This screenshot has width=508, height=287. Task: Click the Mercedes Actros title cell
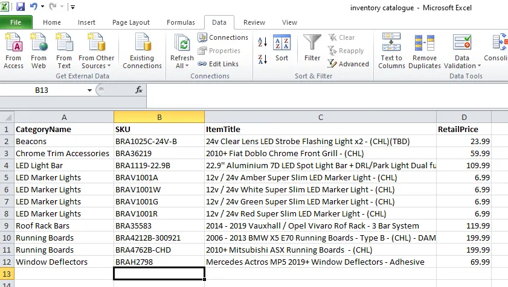click(x=320, y=262)
